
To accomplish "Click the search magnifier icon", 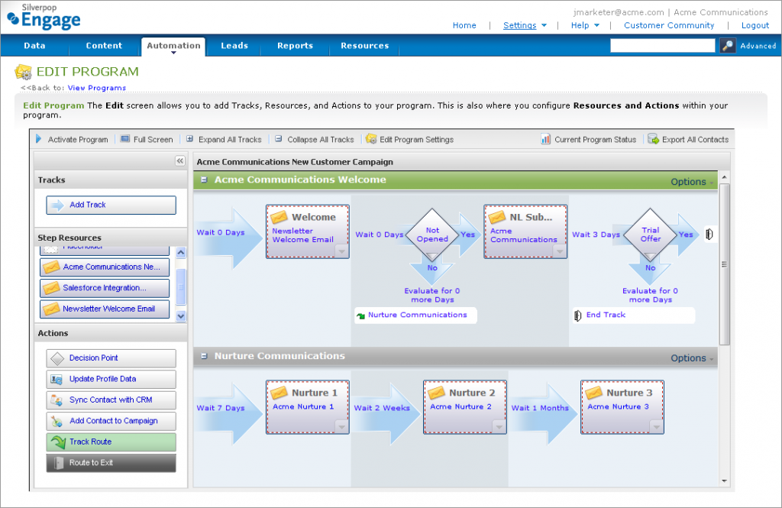I will click(728, 46).
